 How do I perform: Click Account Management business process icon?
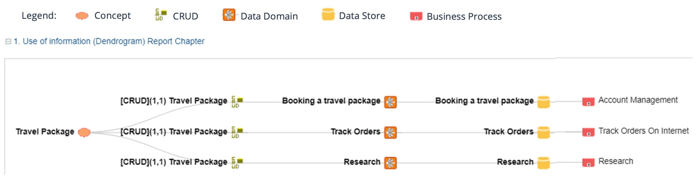[x=588, y=102]
